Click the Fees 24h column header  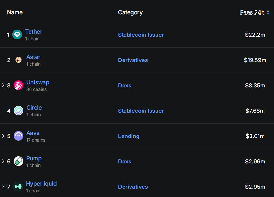coord(252,12)
